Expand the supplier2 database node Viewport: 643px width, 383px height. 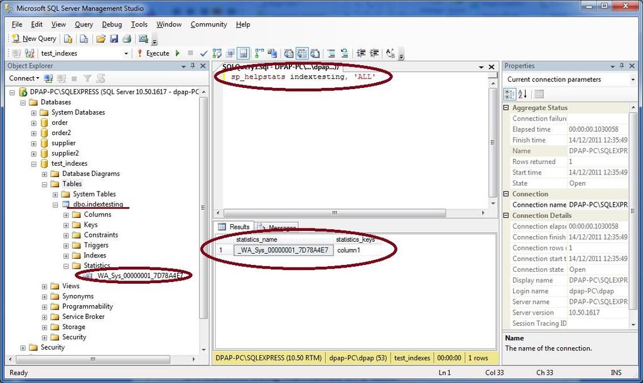click(x=34, y=154)
